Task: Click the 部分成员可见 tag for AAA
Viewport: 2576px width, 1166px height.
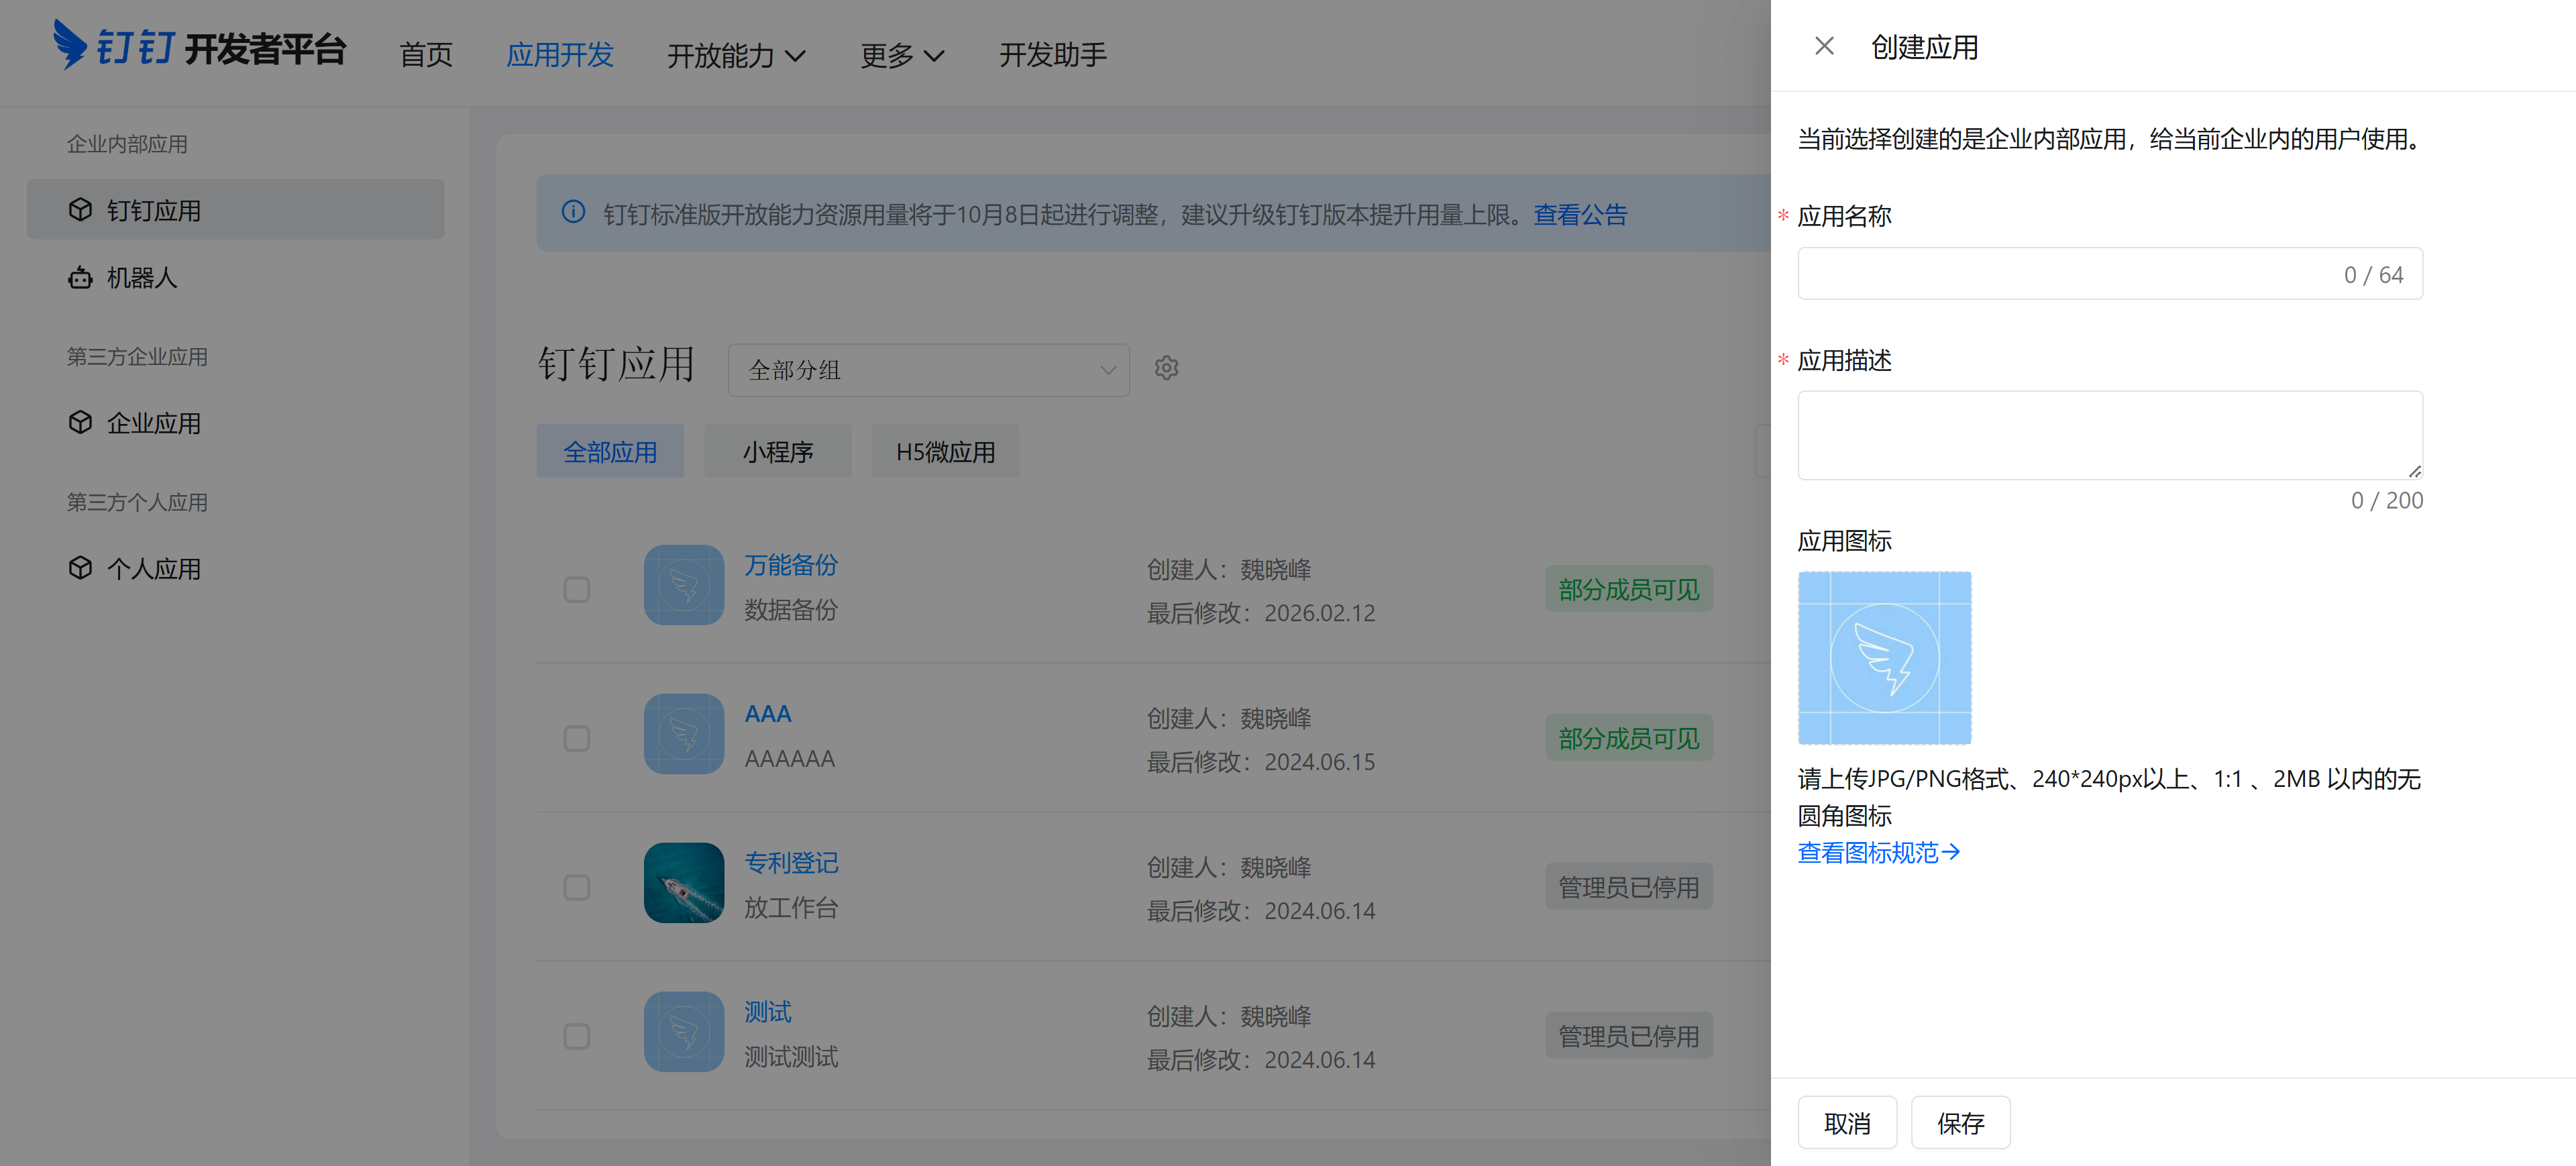Action: click(x=1629, y=738)
